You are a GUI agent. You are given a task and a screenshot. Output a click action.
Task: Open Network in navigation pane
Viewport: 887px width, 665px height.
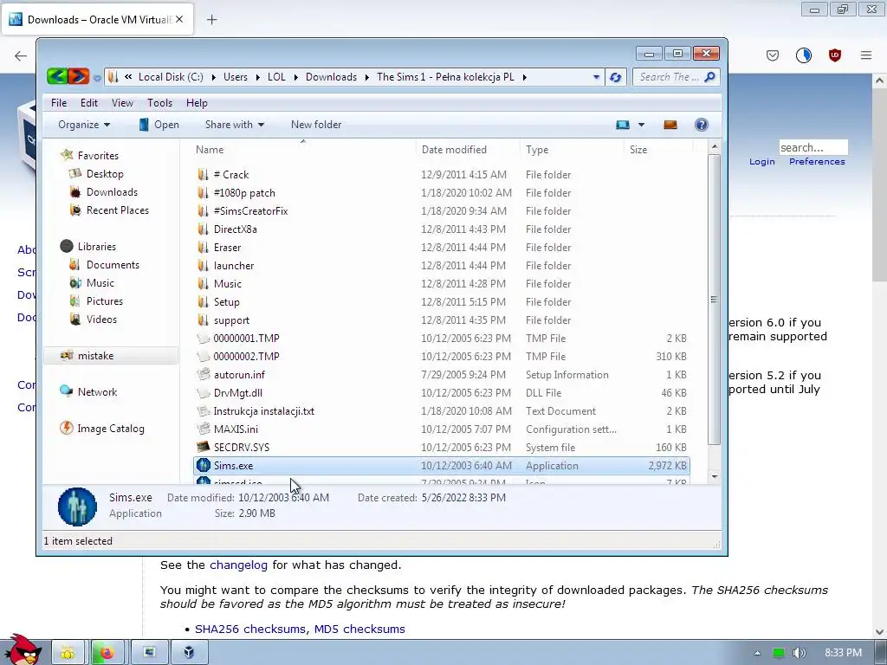tap(97, 392)
